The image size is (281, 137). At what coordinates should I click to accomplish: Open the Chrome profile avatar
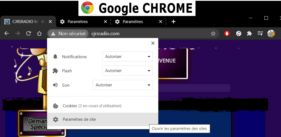(271, 34)
